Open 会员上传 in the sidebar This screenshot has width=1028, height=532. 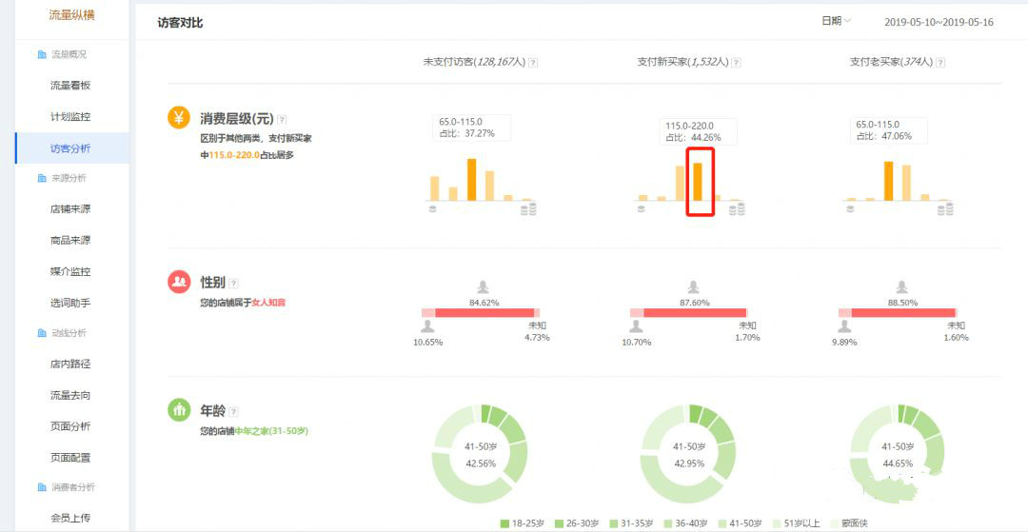tap(70, 519)
